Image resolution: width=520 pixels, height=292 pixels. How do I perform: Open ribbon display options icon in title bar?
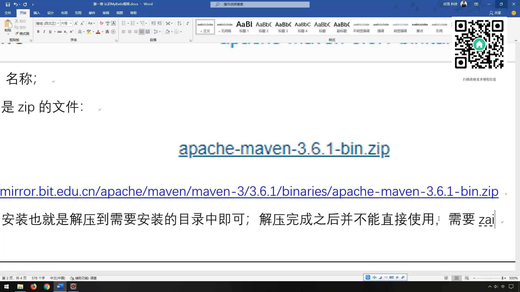[476, 4]
